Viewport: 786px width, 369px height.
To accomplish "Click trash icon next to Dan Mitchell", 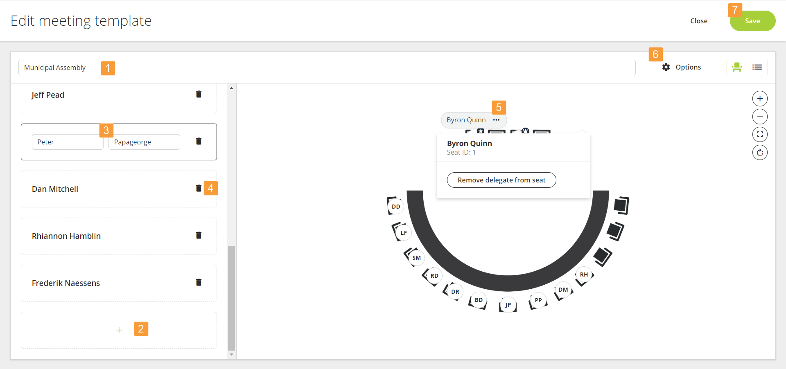I will (199, 188).
